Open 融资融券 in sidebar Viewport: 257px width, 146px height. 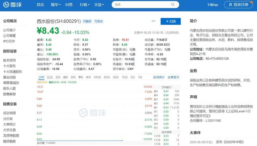pyautogui.click(x=9, y=141)
